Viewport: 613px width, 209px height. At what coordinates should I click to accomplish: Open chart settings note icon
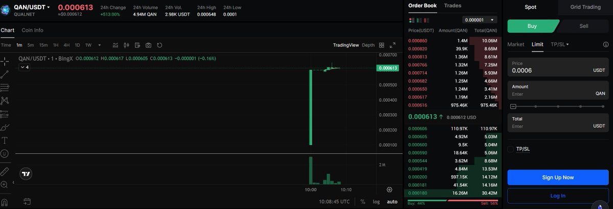coord(137,45)
